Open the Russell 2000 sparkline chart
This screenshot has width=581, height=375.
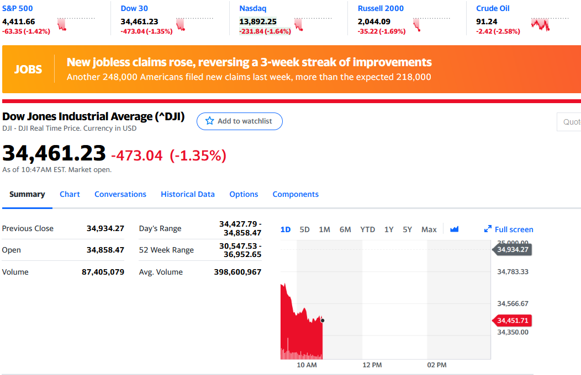432,24
